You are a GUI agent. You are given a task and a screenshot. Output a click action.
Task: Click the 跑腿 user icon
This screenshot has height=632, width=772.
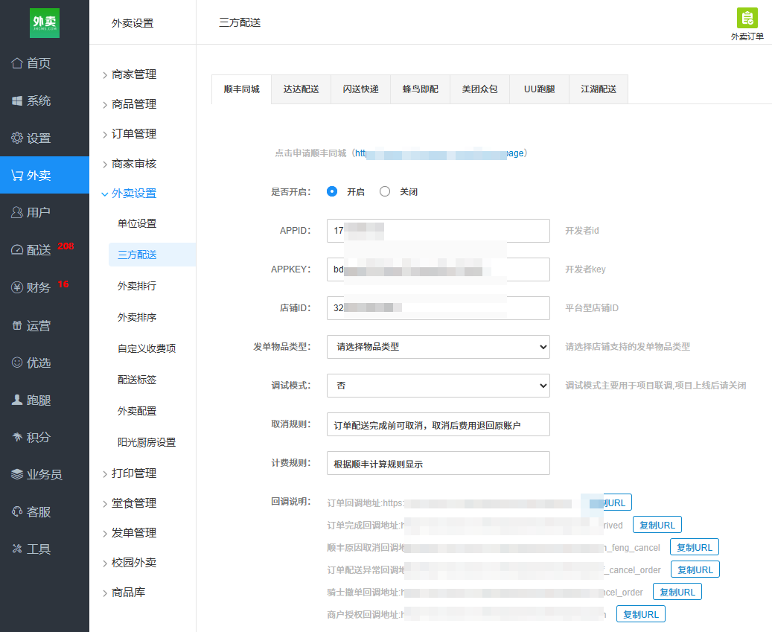tap(17, 400)
